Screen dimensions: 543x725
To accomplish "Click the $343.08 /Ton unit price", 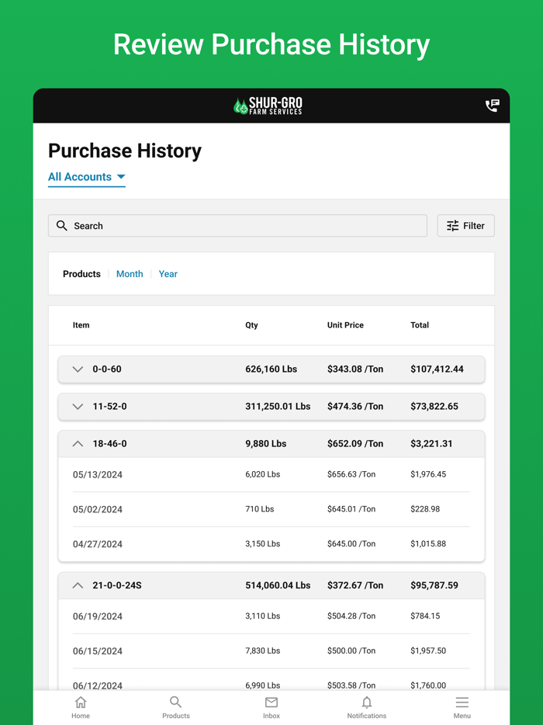I will (x=355, y=369).
